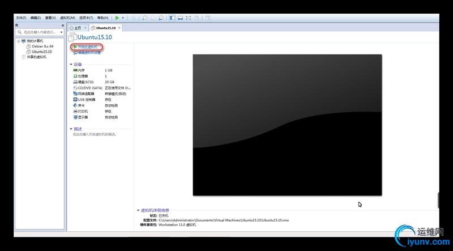Image resolution: width=453 pixels, height=251 pixels.
Task: Collapse the 虚拟机详细信息 section
Action: 138,211
